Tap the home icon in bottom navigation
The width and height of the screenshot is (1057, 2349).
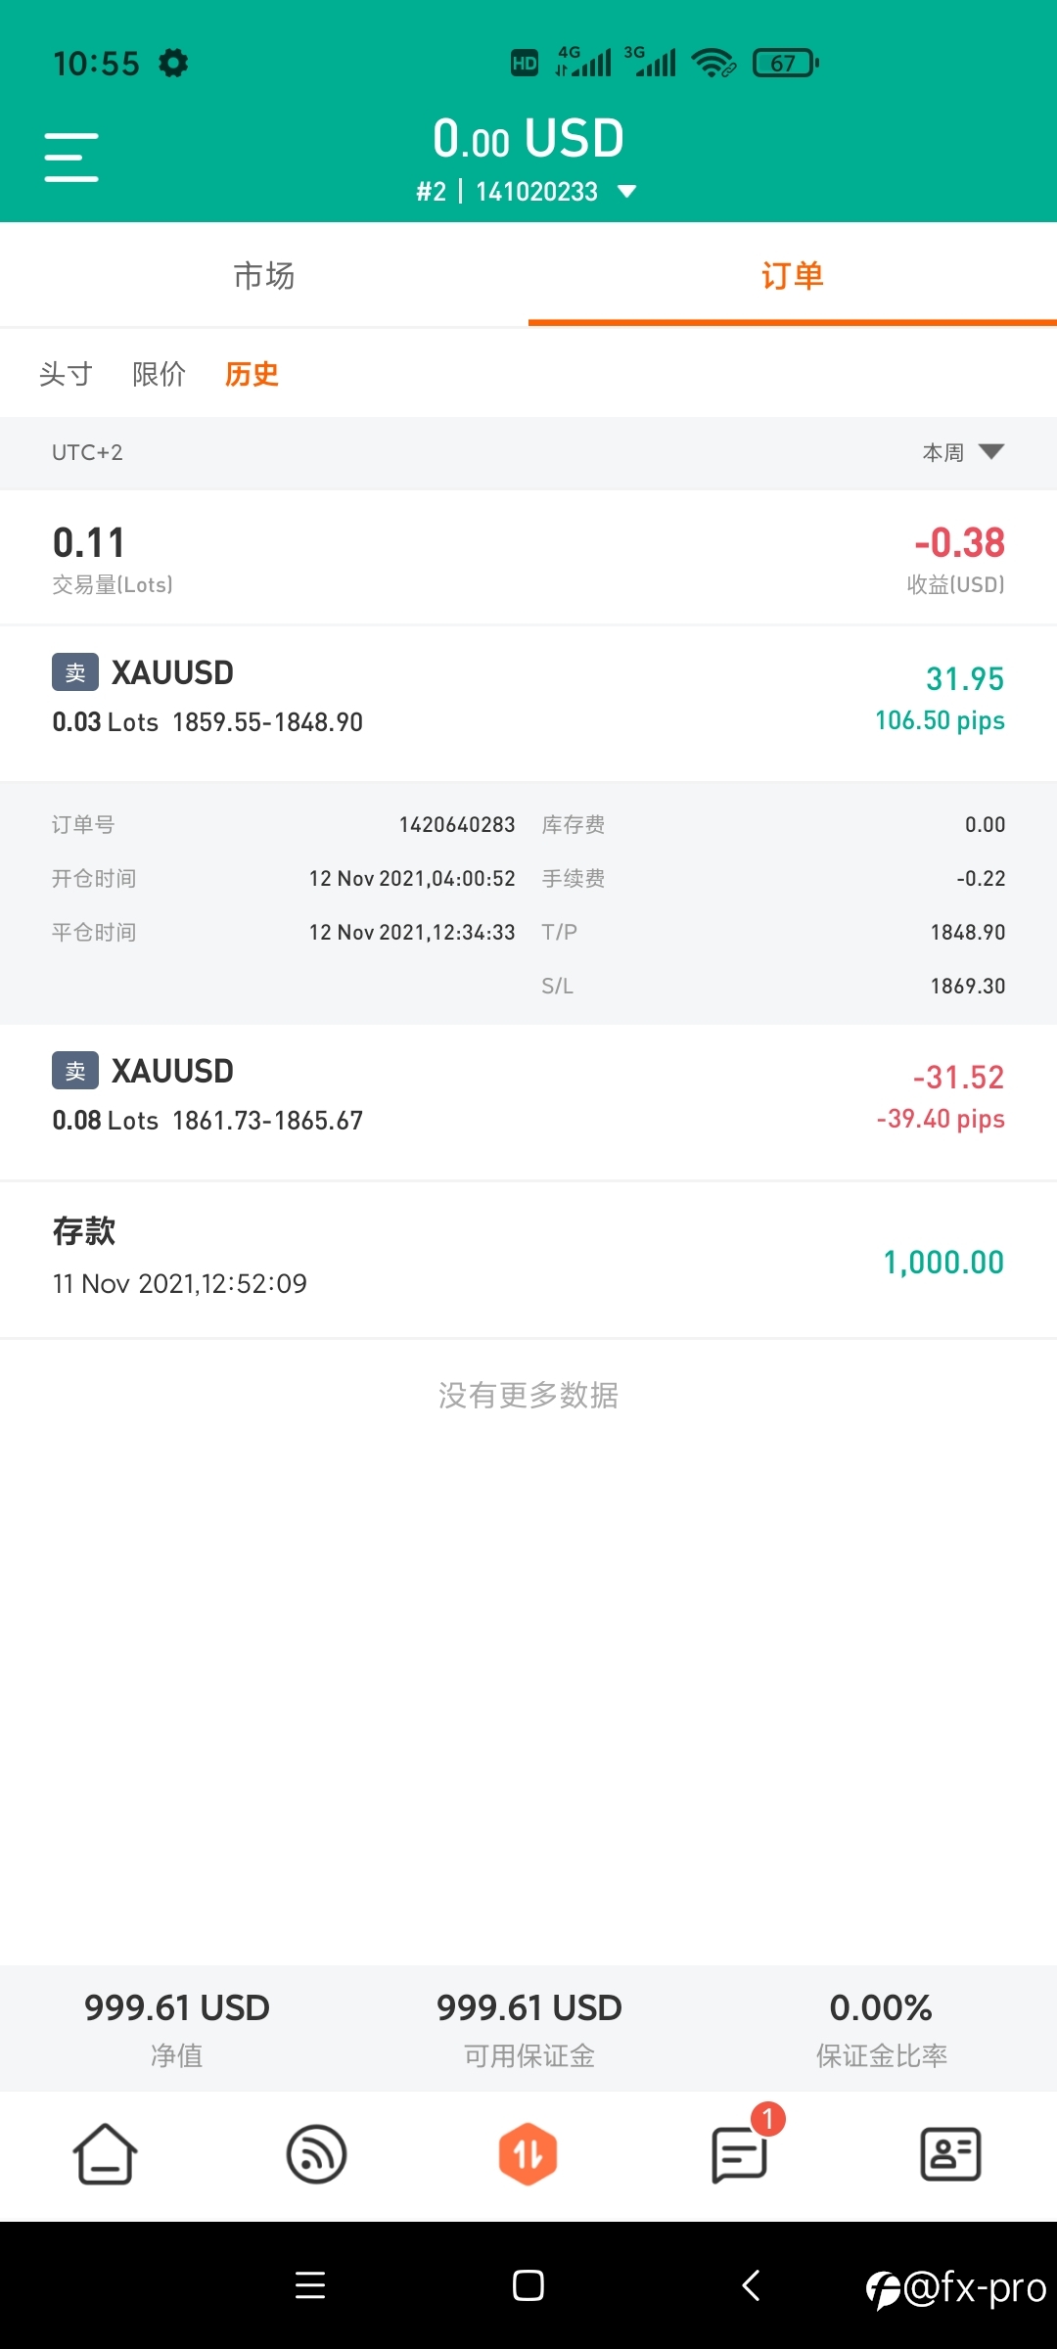click(105, 2154)
